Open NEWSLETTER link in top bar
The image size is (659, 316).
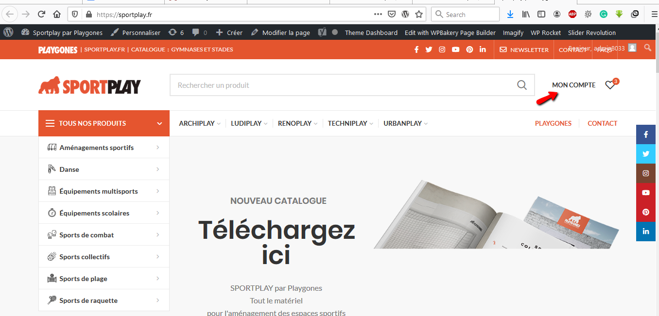(x=524, y=50)
